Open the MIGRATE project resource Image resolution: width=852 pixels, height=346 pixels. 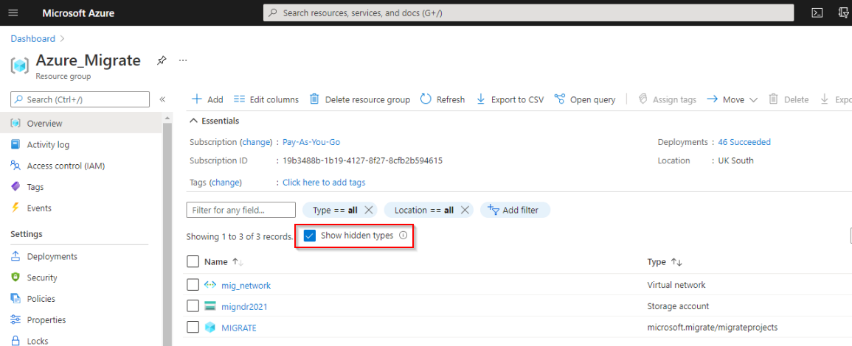238,328
